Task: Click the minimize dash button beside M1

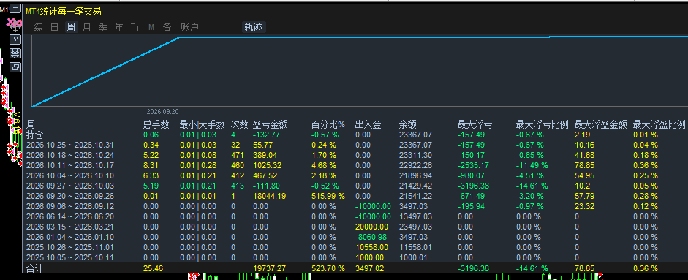Action: pos(16,9)
